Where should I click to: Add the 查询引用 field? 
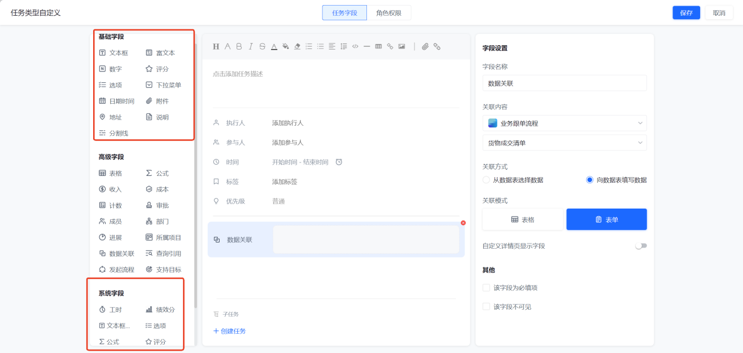tap(163, 254)
